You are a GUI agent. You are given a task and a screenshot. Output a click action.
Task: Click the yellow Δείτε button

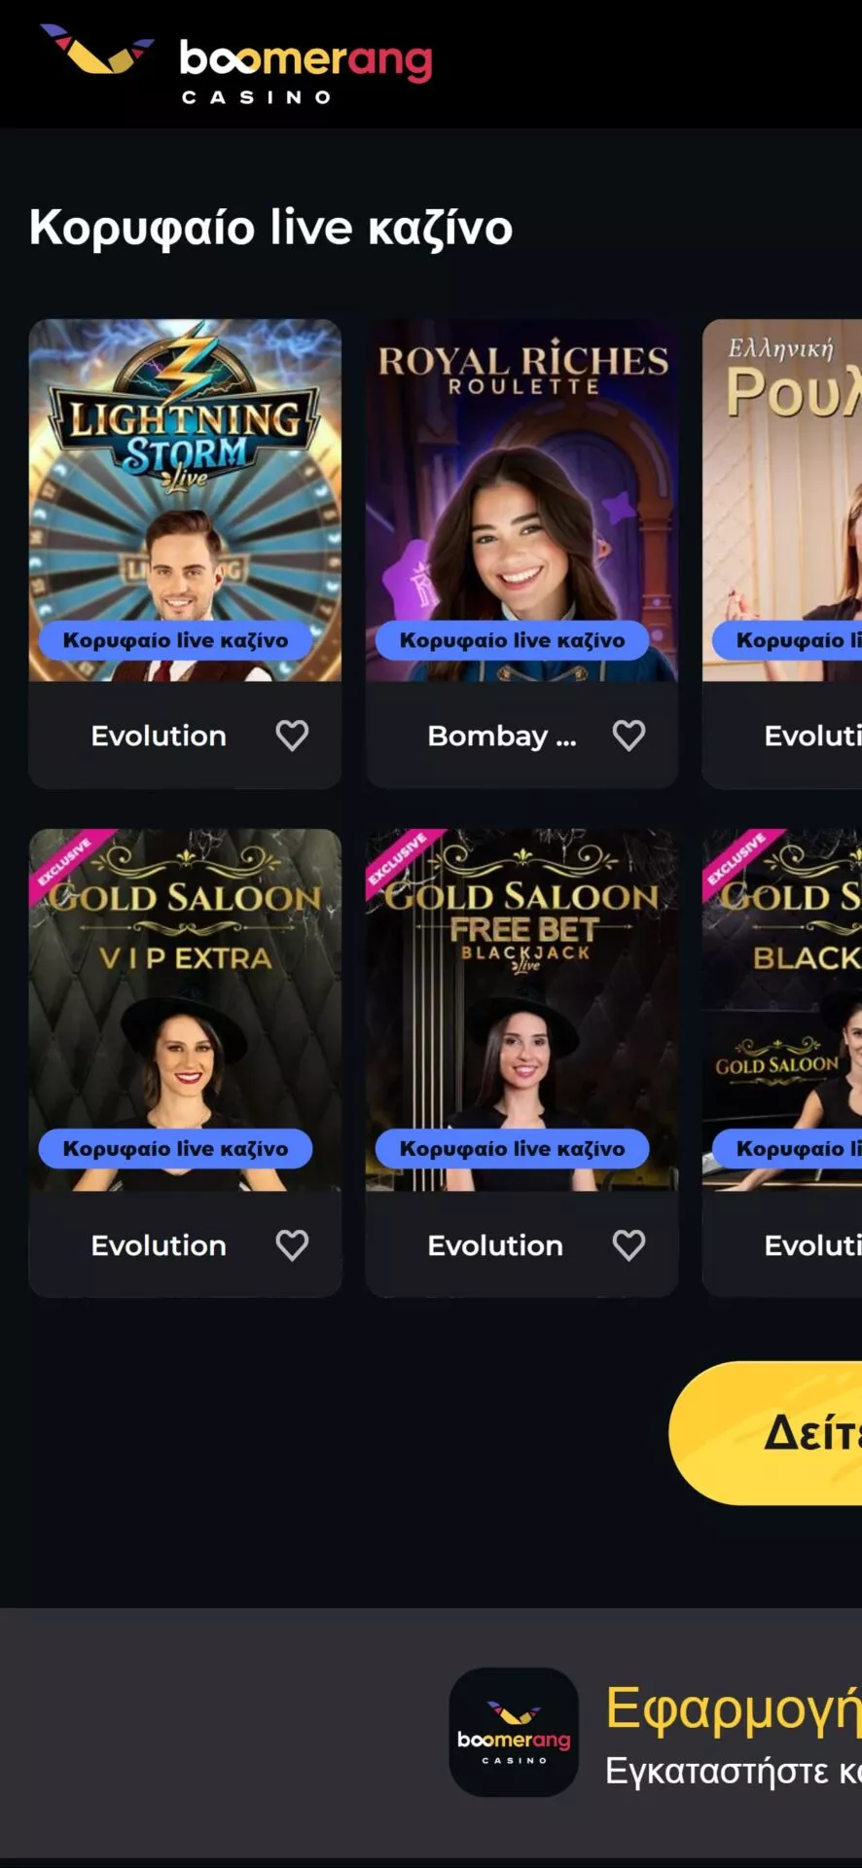(x=766, y=1433)
